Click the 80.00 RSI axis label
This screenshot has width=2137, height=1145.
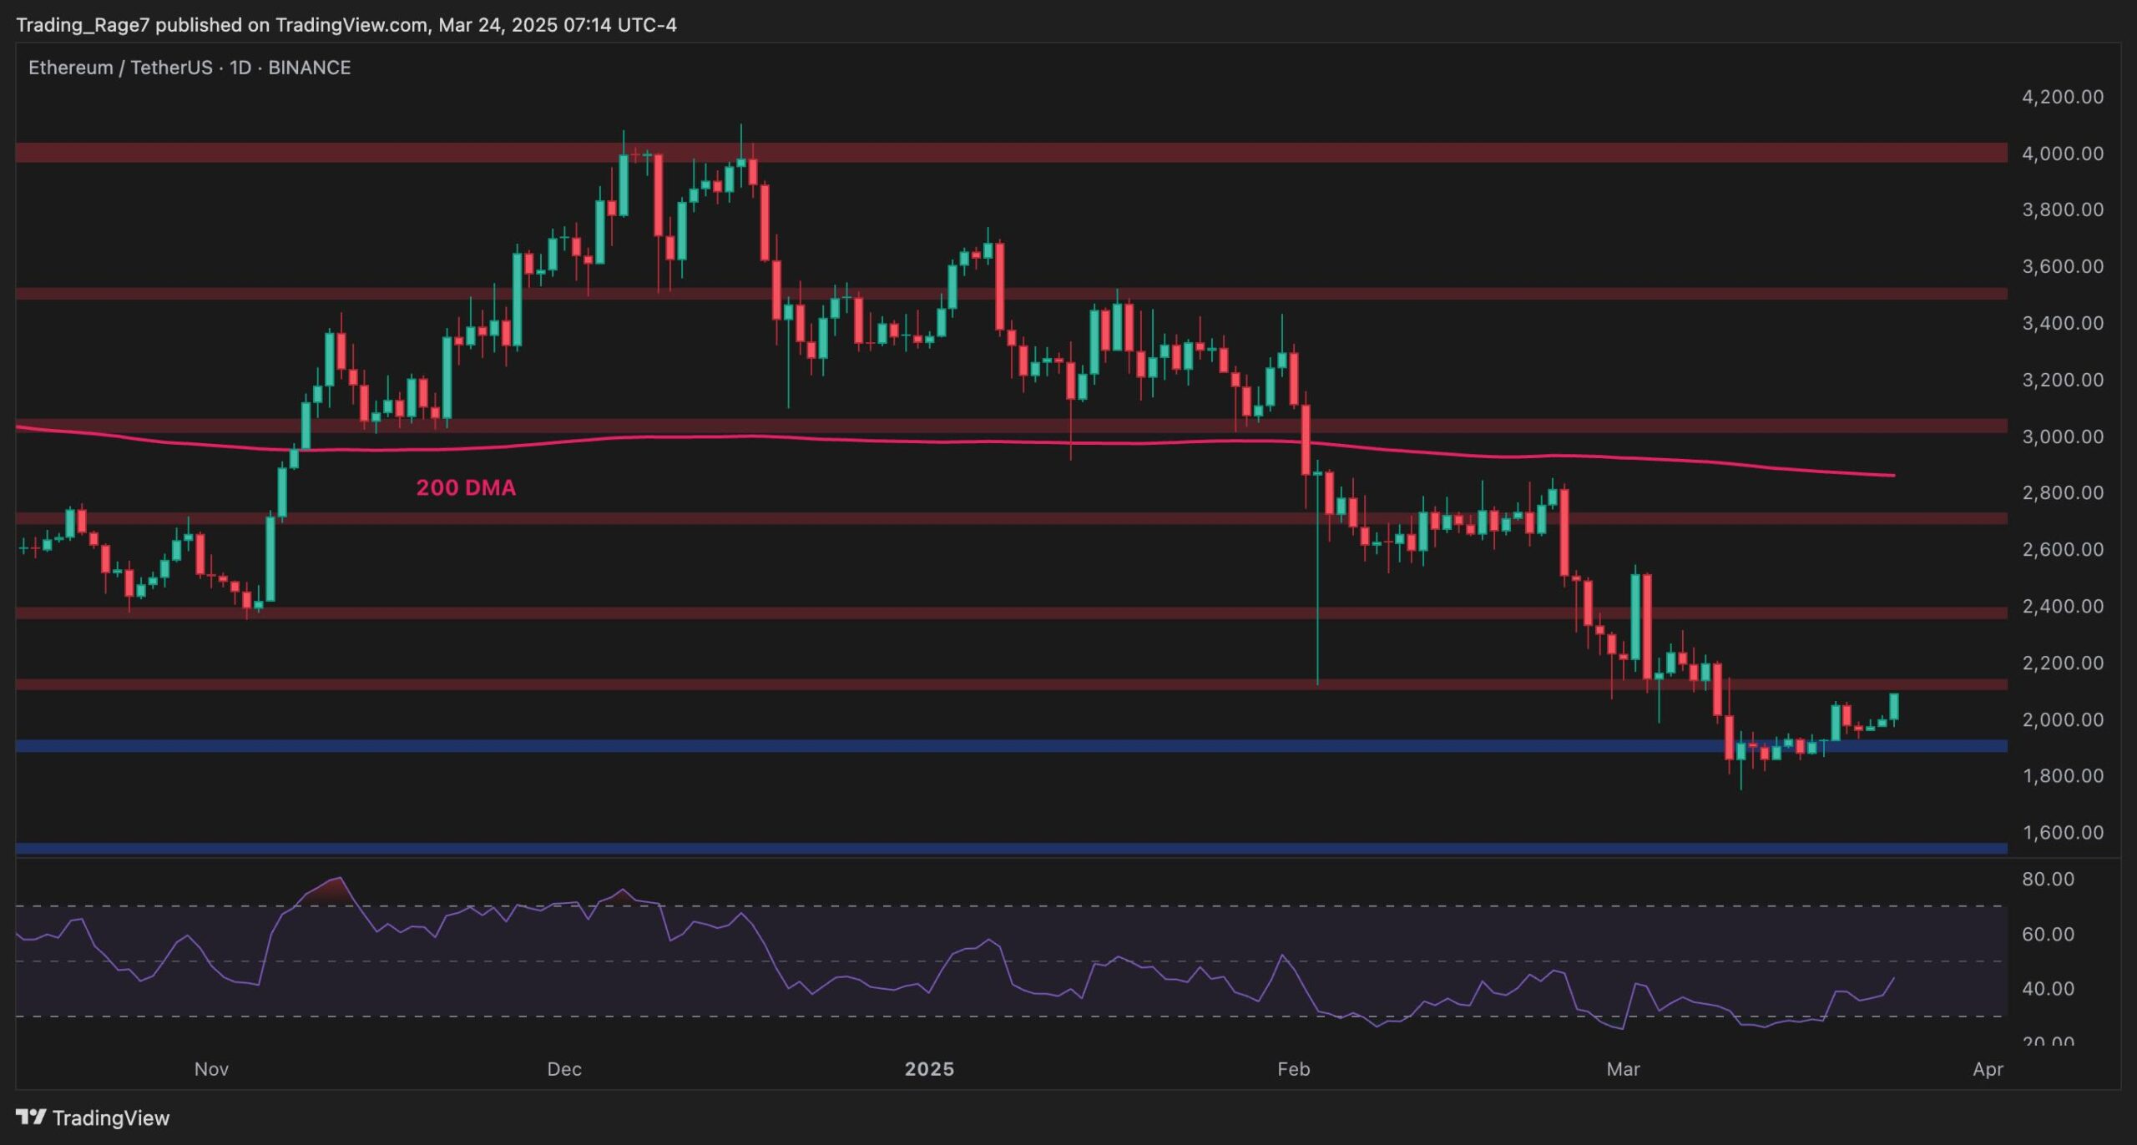2048,879
